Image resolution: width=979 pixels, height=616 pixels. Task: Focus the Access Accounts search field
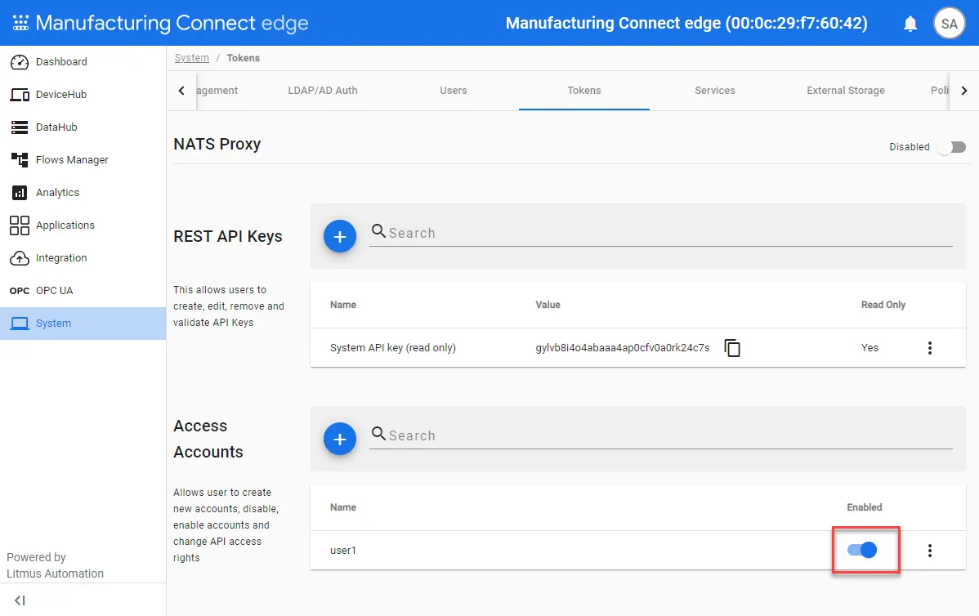pyautogui.click(x=660, y=435)
